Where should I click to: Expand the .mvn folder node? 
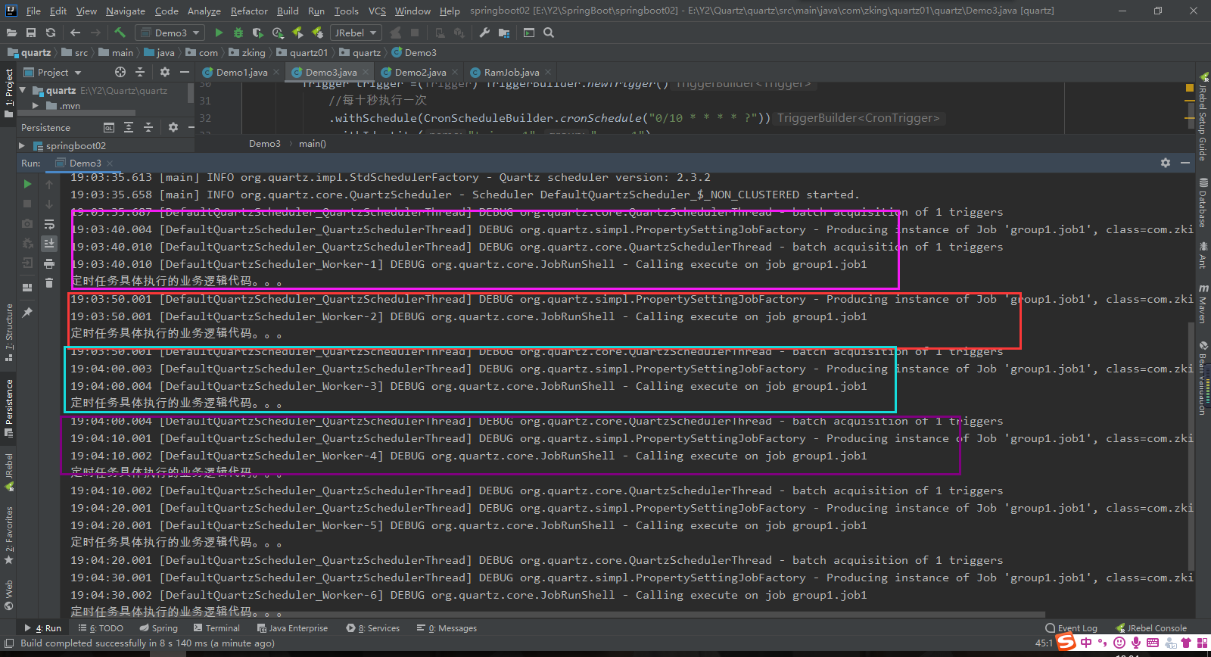(35, 106)
